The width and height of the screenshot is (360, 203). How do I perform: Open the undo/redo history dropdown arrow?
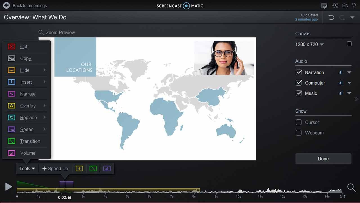pyautogui.click(x=352, y=17)
